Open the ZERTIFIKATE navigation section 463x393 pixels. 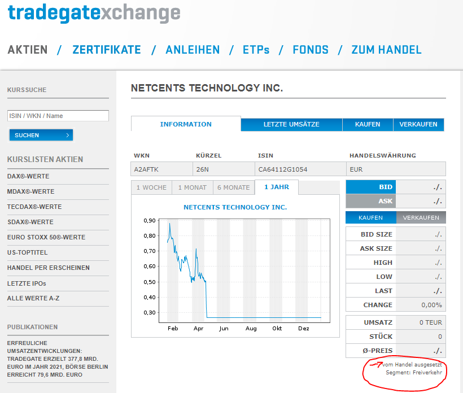(107, 50)
